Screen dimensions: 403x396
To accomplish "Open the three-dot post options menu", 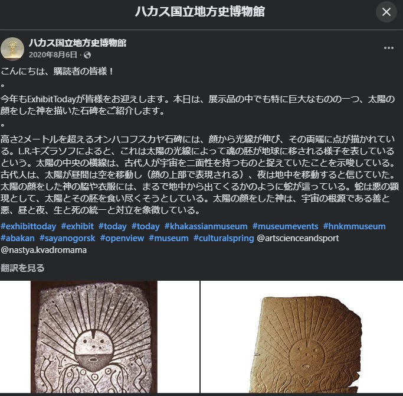I will [x=389, y=48].
